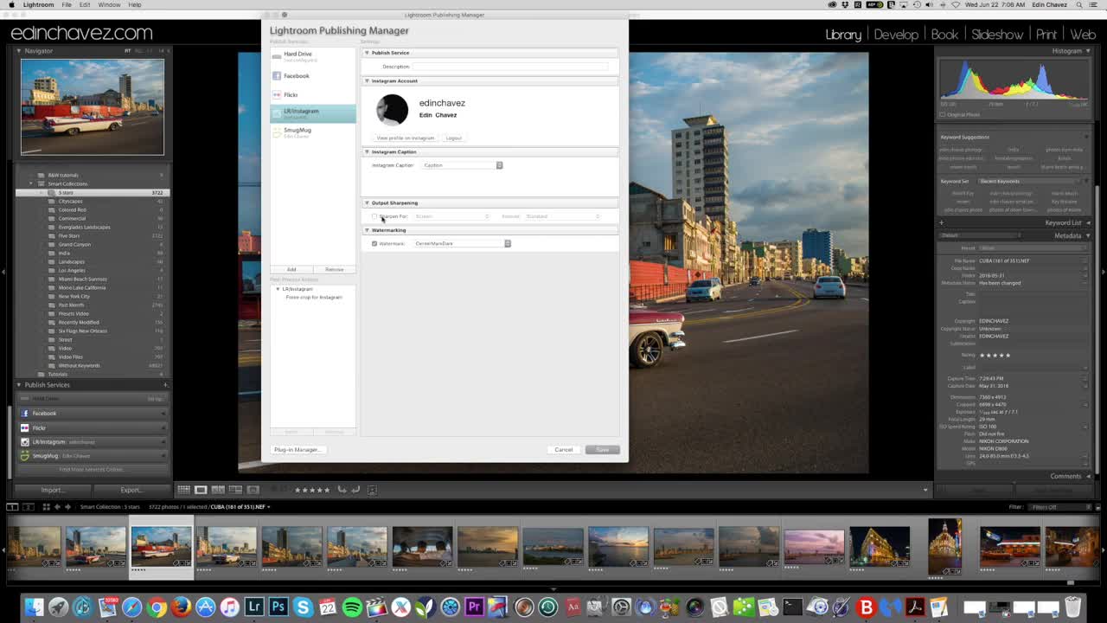Select night building portrait thumbnail in filmstrip
This screenshot has height=623, width=1107.
tap(944, 546)
